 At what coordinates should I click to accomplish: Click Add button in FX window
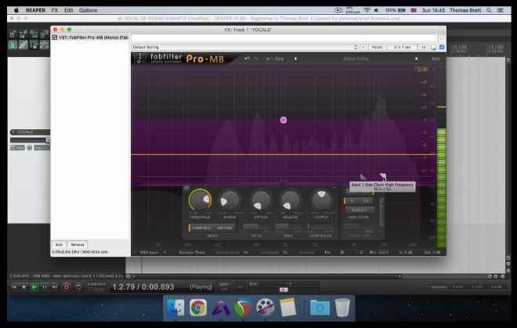point(59,245)
